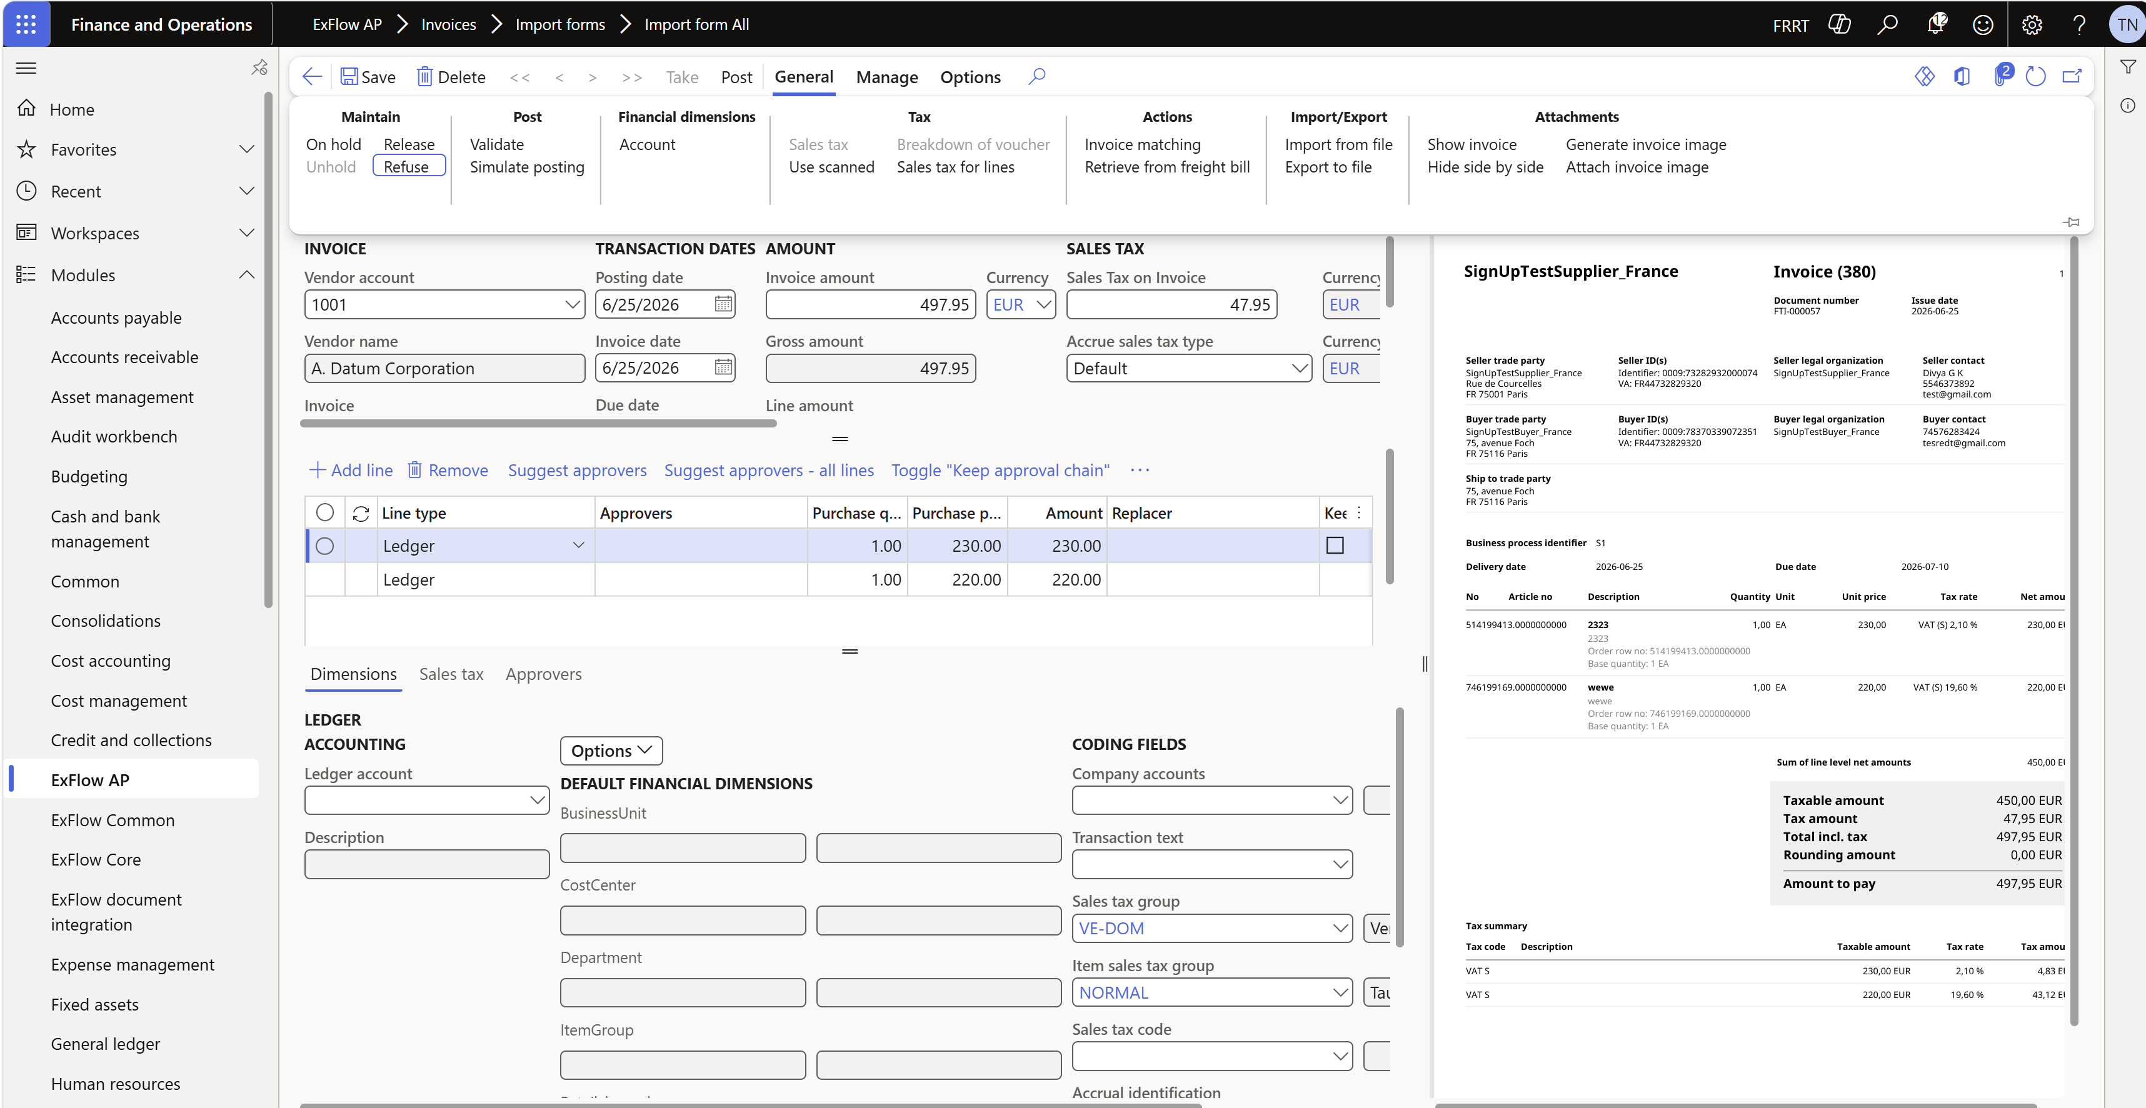
Task: Click the notifications bell icon
Action: point(1935,24)
